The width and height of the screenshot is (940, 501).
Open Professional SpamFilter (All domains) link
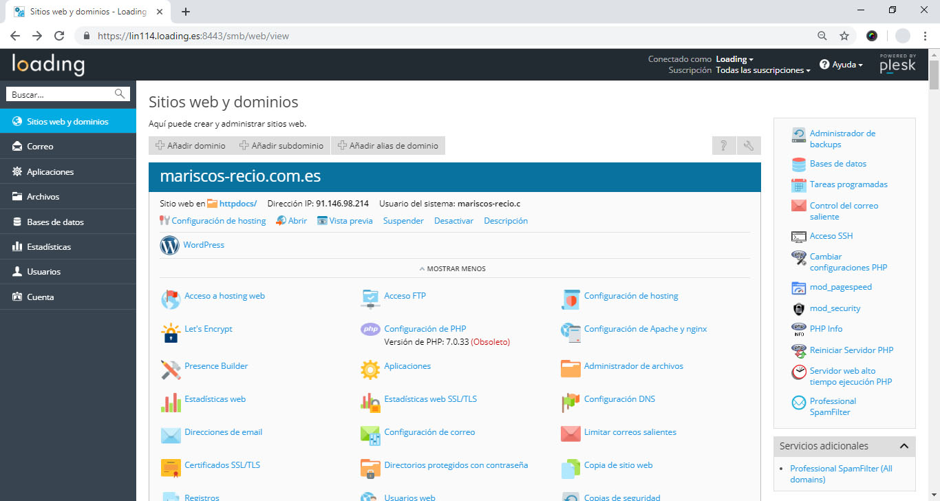point(841,474)
